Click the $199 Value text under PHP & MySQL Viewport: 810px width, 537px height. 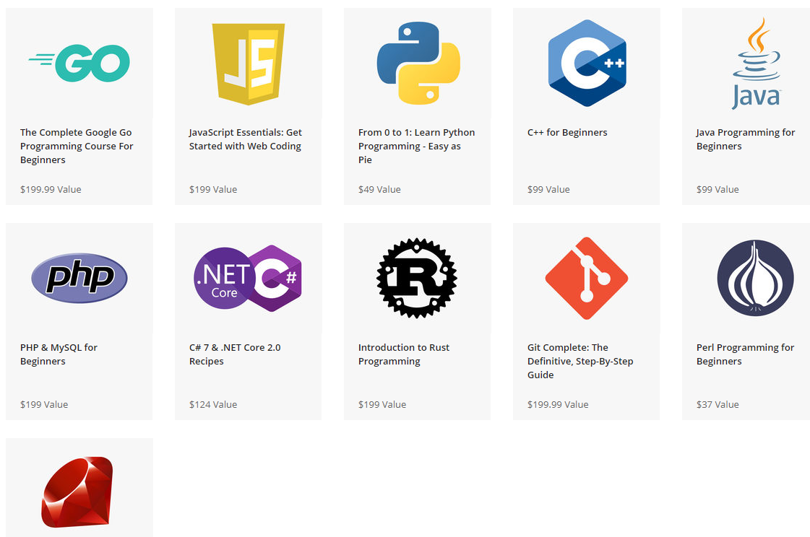click(x=44, y=404)
